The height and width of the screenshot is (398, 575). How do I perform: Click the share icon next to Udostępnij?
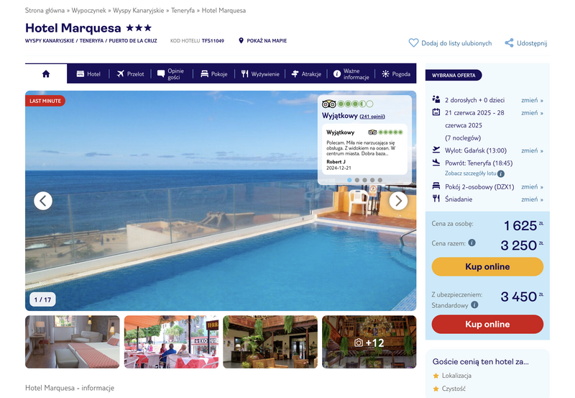[509, 43]
